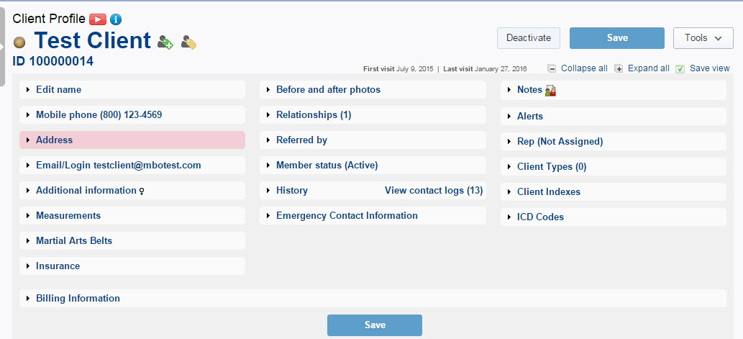
Task: Open the blue info icon next to Client Profile
Action: tap(116, 19)
